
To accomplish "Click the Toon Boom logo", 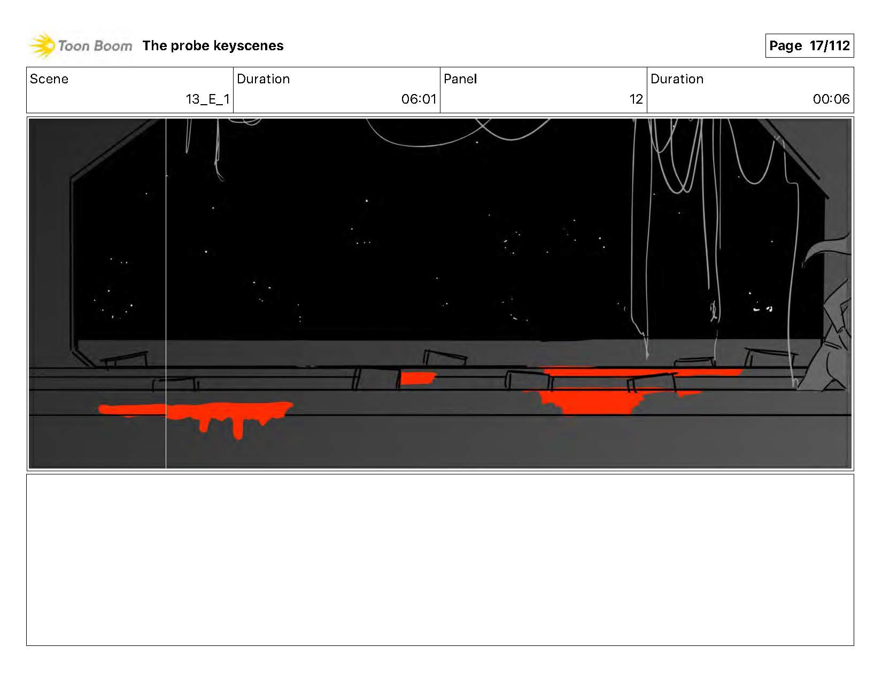I will click(x=80, y=45).
